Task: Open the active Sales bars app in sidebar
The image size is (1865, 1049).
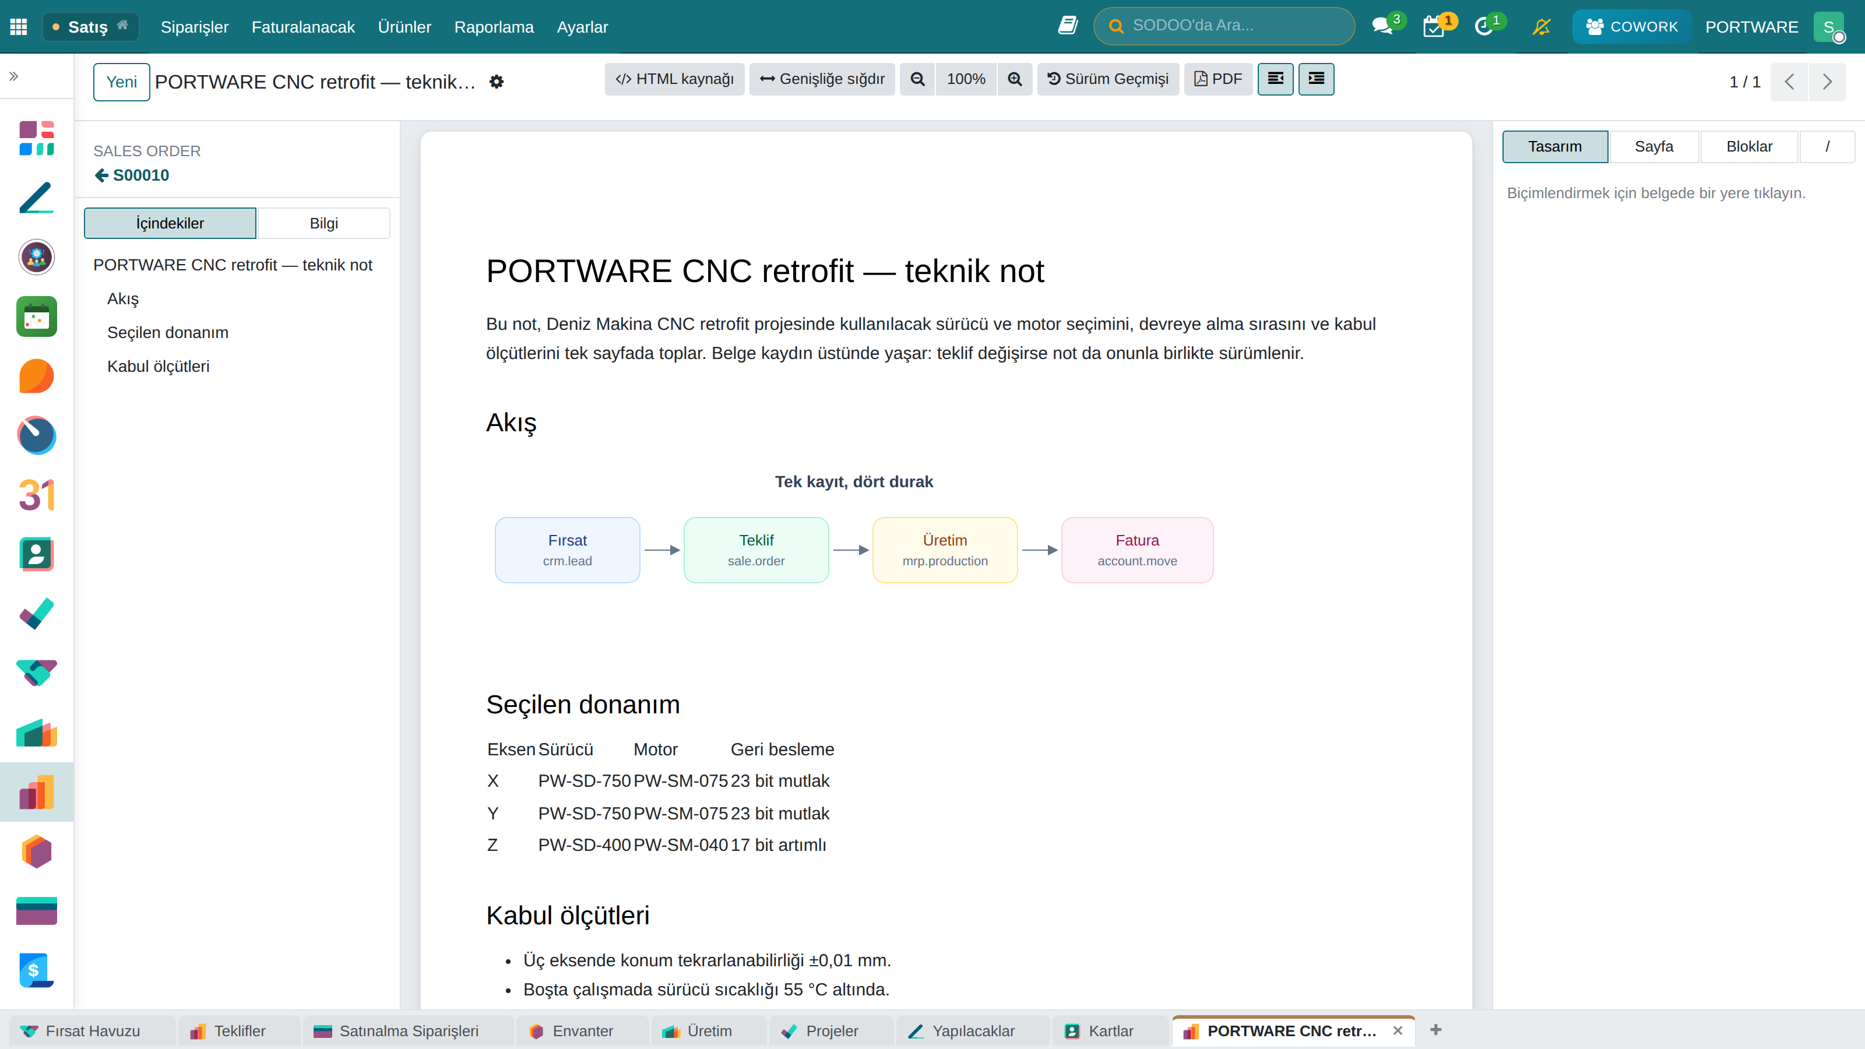Action: tap(36, 792)
